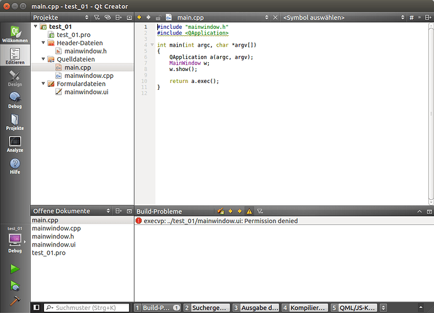Collapse the Header-Dateien folder
Viewport: 434px width, 313px height.
(x=43, y=43)
